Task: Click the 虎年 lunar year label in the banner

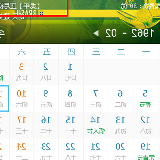Action: 30,6
